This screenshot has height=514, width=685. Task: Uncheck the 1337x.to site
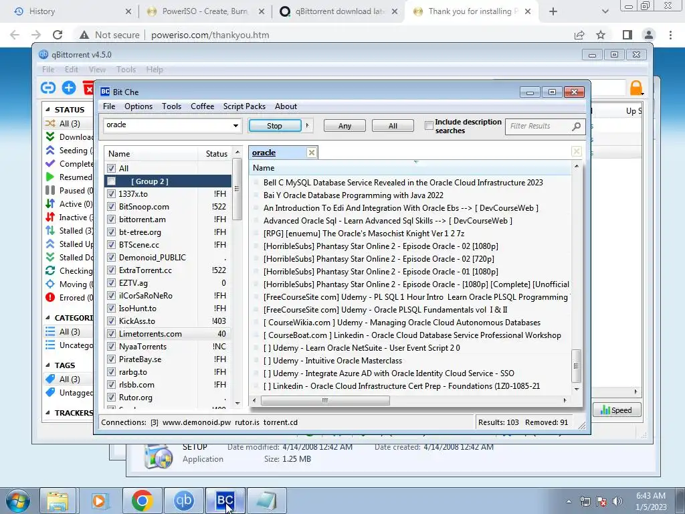[112, 193]
